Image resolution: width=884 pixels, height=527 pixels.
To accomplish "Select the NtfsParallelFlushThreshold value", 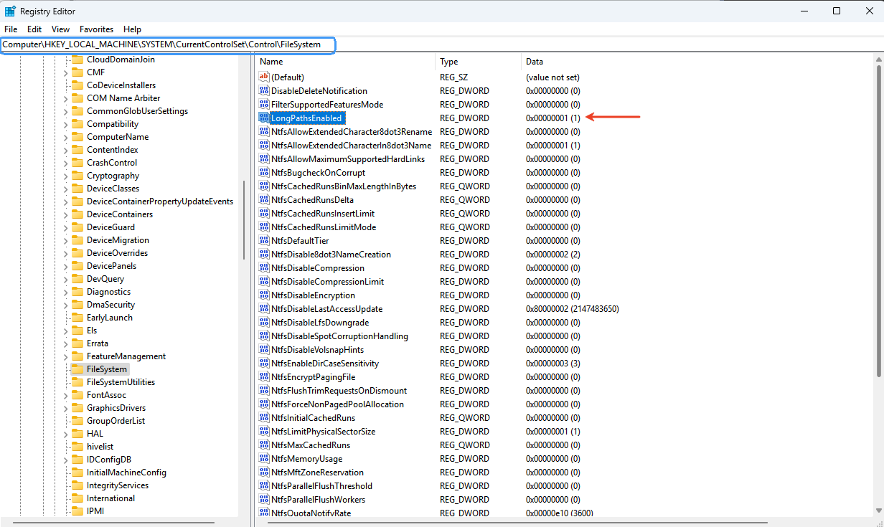I will [321, 485].
